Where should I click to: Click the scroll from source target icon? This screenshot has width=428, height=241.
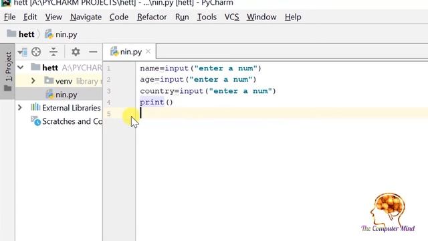point(36,52)
